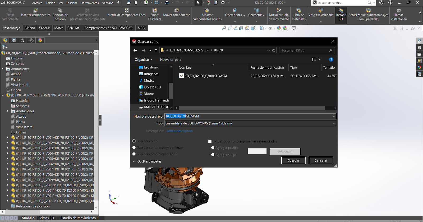Open Tipo file type dropdown

click(334, 123)
